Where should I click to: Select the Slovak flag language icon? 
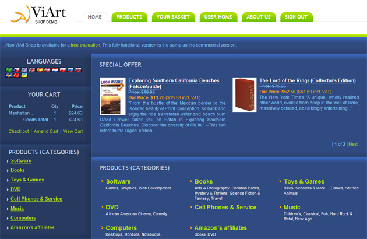tap(78, 69)
